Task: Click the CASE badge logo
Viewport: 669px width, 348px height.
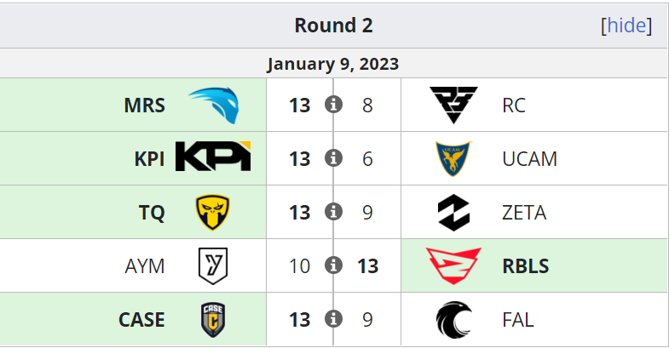Action: pos(213,319)
